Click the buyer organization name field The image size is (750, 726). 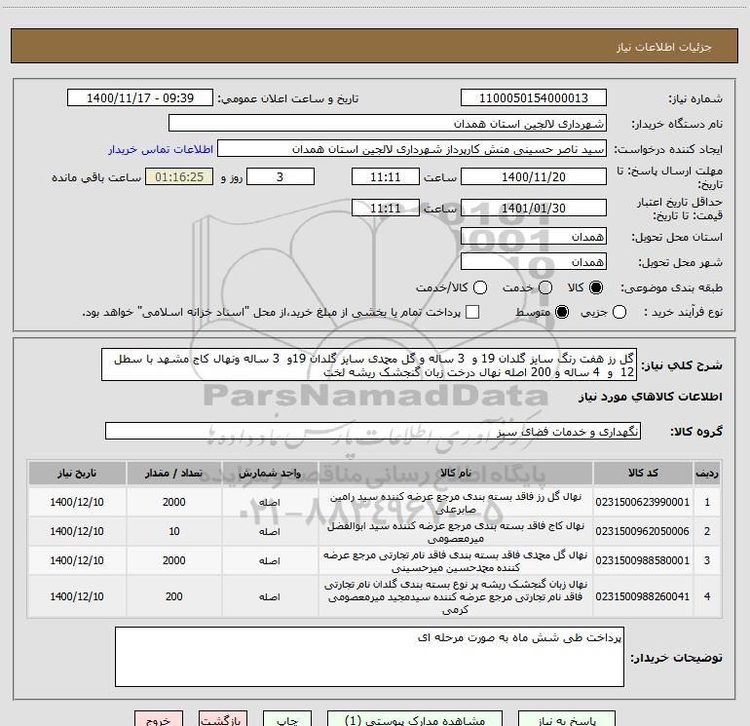(388, 124)
